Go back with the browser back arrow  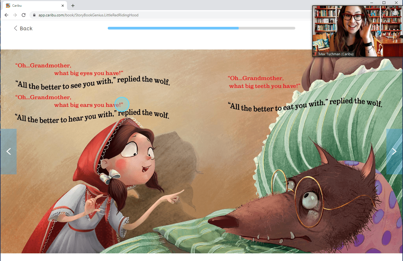[x=6, y=15]
